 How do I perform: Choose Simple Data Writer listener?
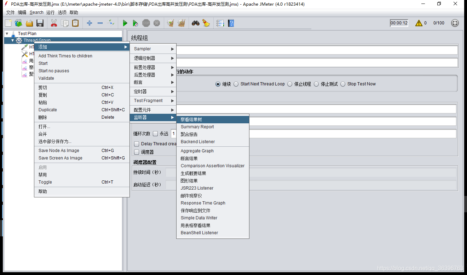tap(213, 218)
